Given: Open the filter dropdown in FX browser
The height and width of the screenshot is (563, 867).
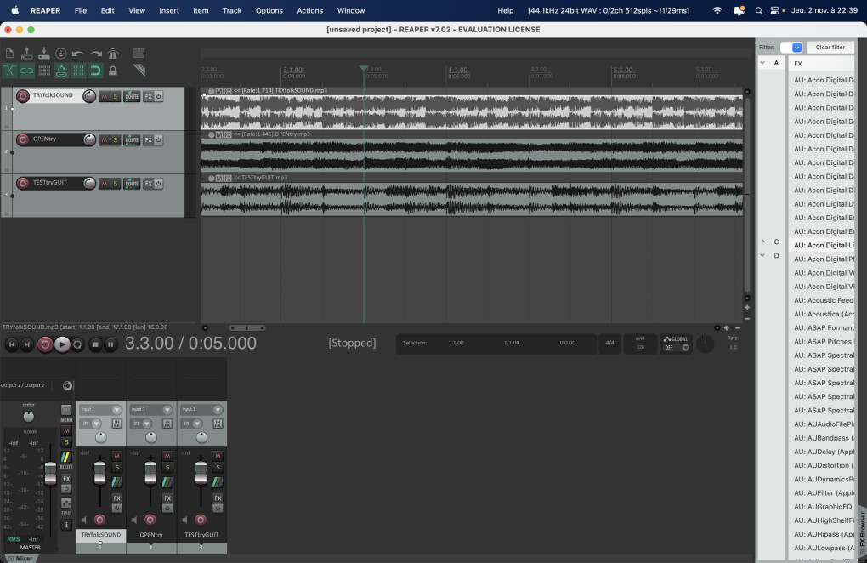Looking at the screenshot, I should (x=796, y=48).
